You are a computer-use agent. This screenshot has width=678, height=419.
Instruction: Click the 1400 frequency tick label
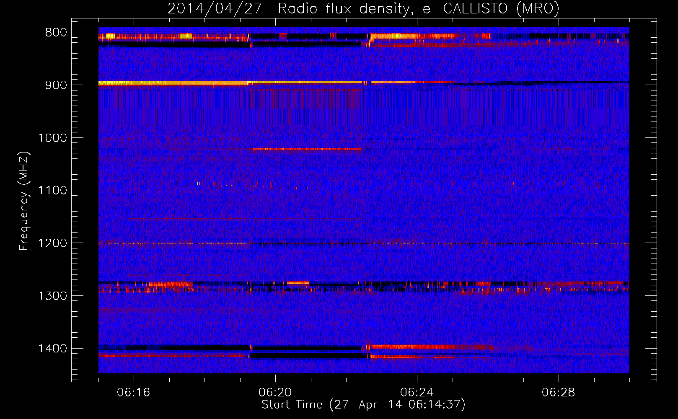[x=52, y=349]
